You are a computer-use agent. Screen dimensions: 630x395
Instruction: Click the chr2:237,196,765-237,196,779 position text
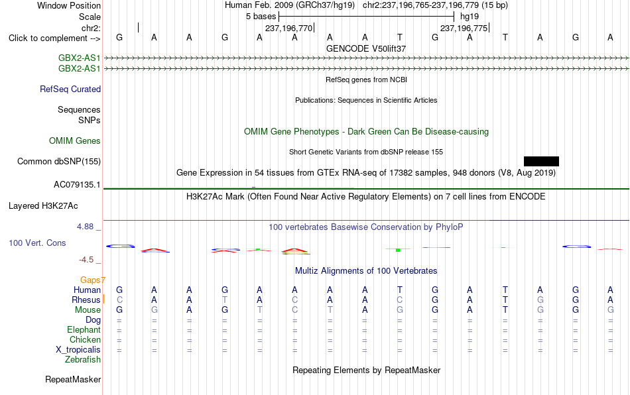(x=435, y=5)
